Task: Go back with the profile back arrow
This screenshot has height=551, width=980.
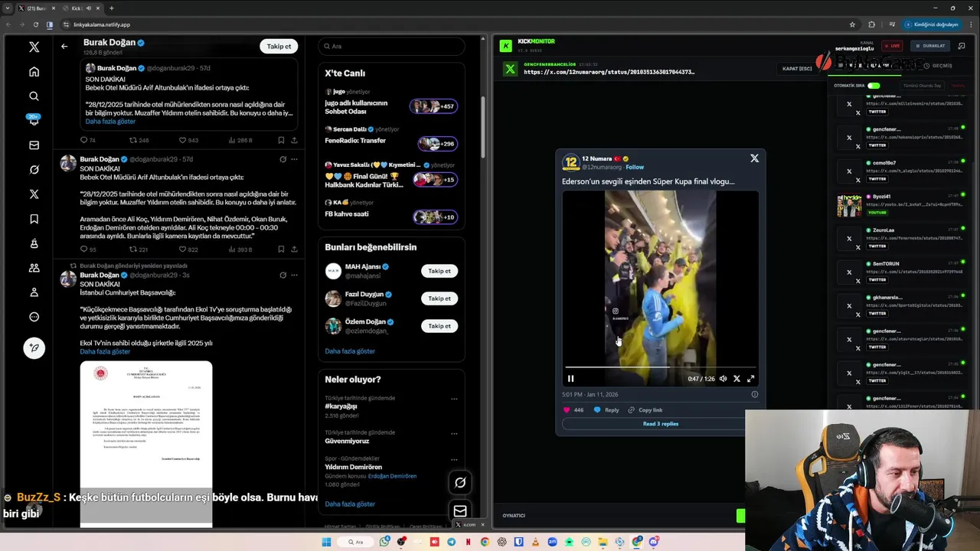Action: [x=64, y=47]
